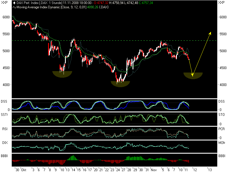229x172 pixels.
Task: Click the '11 date label
Action: [x=185, y=170]
